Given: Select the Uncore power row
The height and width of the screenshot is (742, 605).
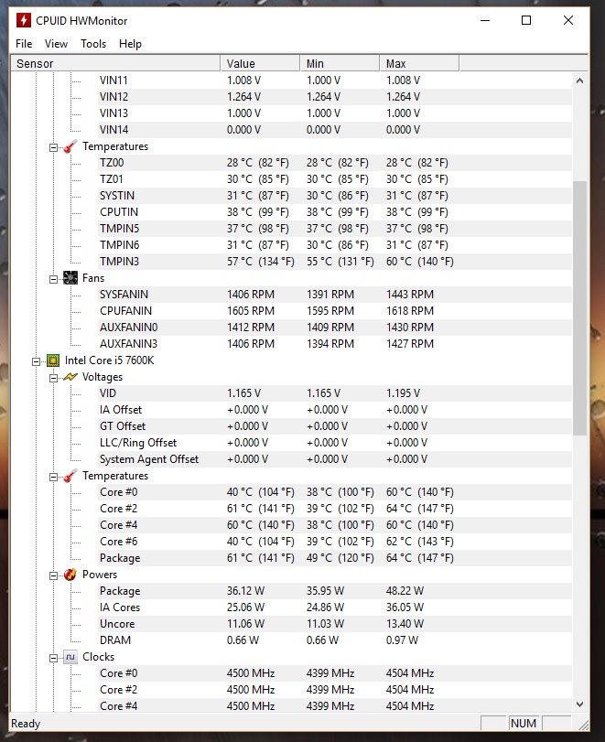Looking at the screenshot, I should tap(334, 624).
